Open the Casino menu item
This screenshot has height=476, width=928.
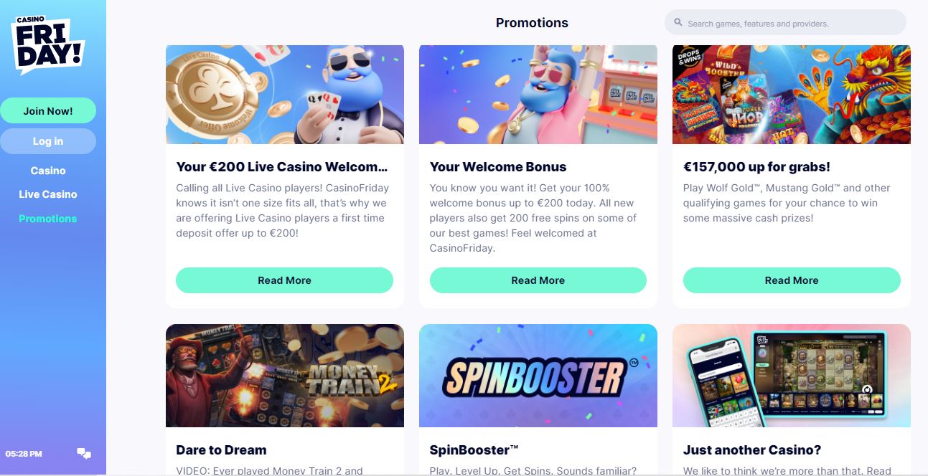[x=48, y=171]
